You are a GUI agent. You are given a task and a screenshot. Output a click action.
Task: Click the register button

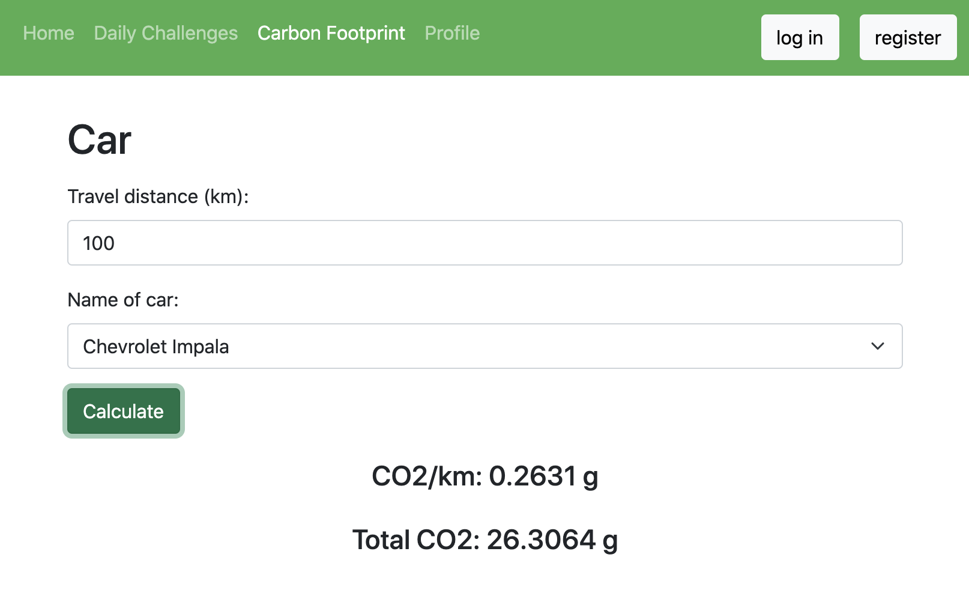pyautogui.click(x=907, y=38)
